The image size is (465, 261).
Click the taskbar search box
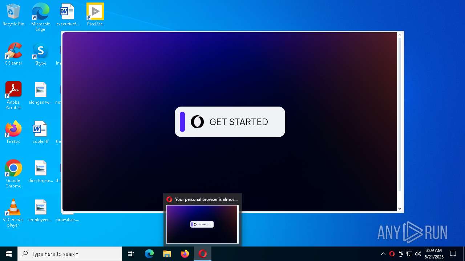[70, 254]
